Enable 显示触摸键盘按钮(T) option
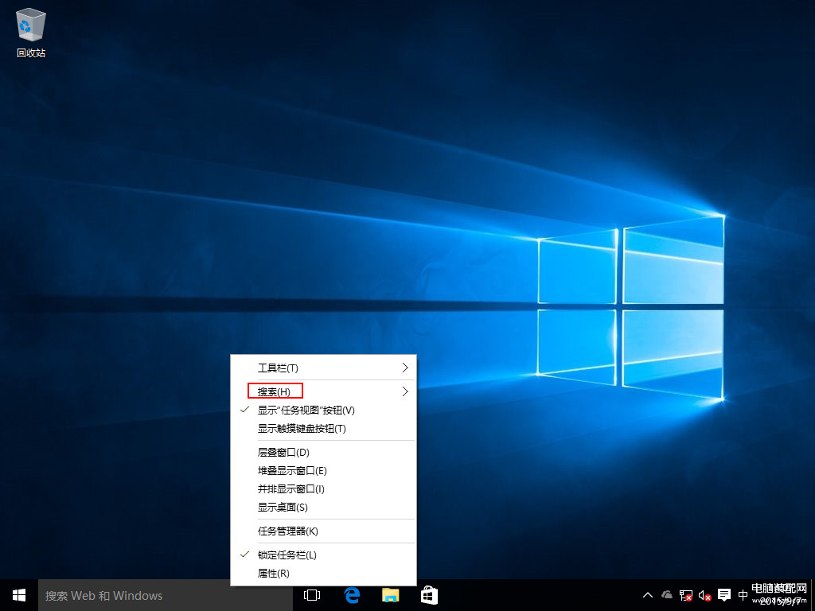815x611 pixels. coord(323,429)
